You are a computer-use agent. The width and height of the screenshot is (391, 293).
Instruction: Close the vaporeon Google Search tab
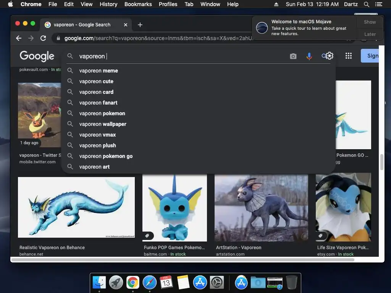coord(126,25)
